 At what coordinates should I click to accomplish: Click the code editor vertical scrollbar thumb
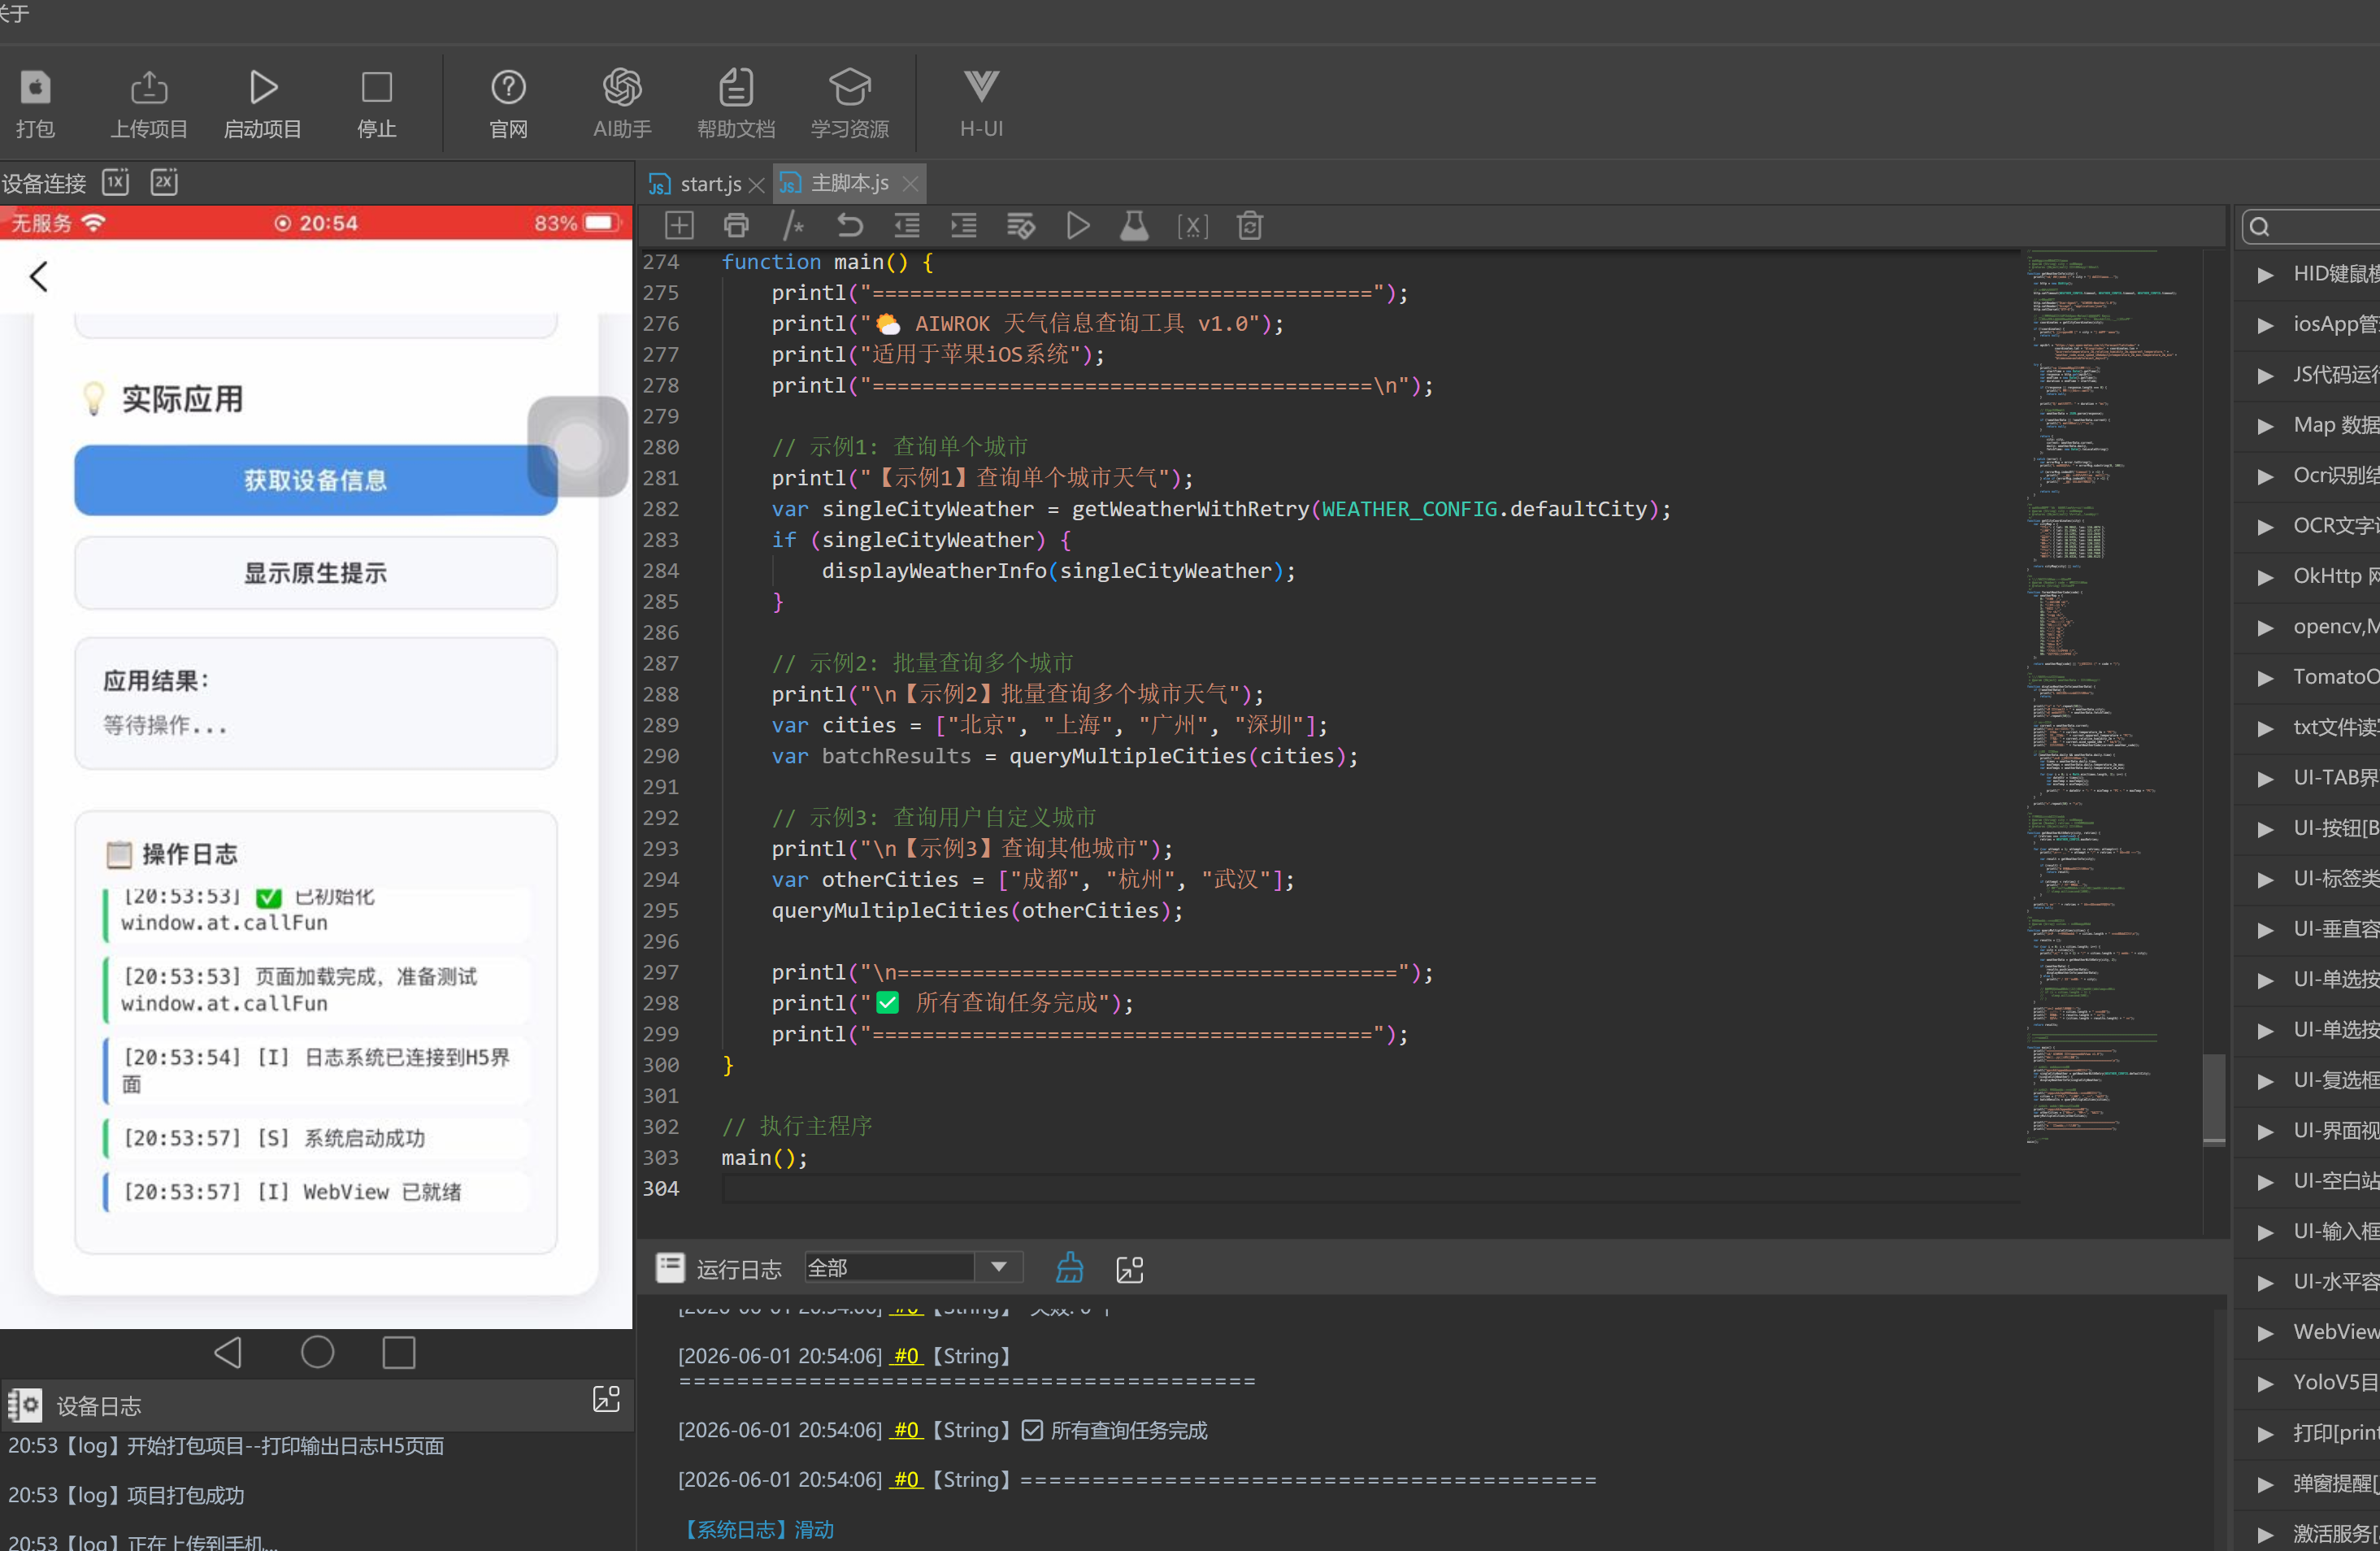2214,1098
